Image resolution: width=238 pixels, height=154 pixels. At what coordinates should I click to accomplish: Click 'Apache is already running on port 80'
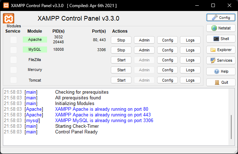[x=102, y=109]
